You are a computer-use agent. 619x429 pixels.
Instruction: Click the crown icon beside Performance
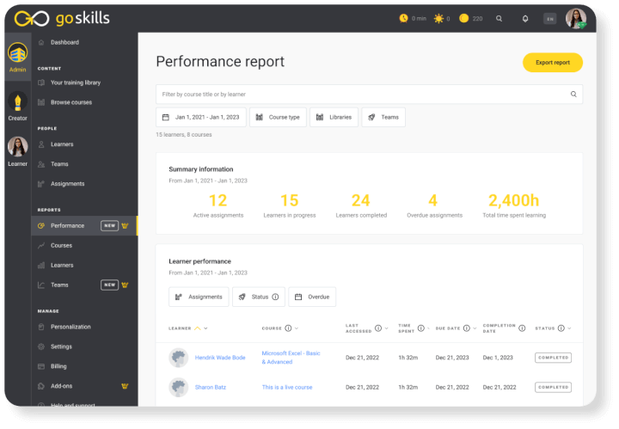pos(125,226)
